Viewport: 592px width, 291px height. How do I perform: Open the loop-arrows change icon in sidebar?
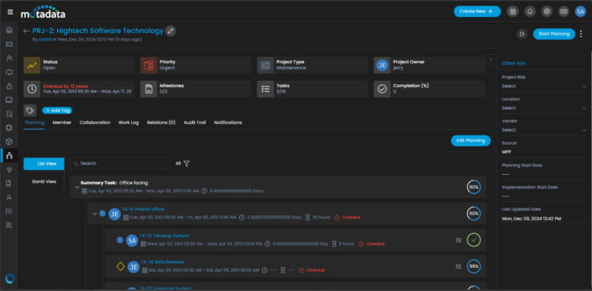click(x=9, y=72)
